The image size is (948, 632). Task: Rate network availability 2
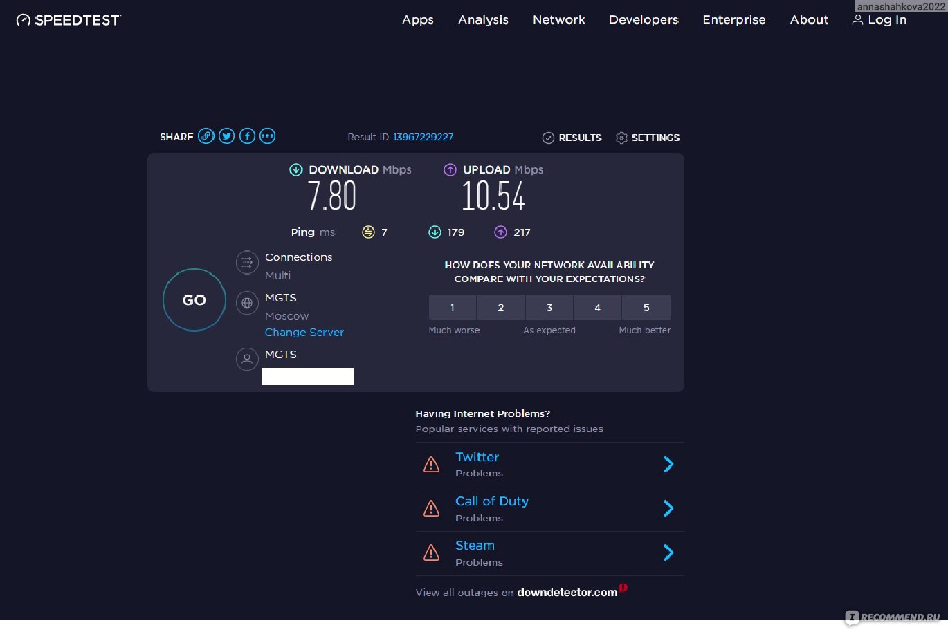pos(501,308)
